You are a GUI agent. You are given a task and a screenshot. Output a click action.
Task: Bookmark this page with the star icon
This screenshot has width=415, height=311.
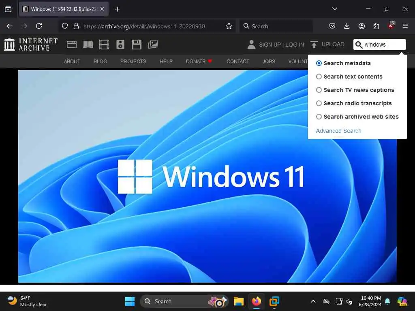[229, 26]
